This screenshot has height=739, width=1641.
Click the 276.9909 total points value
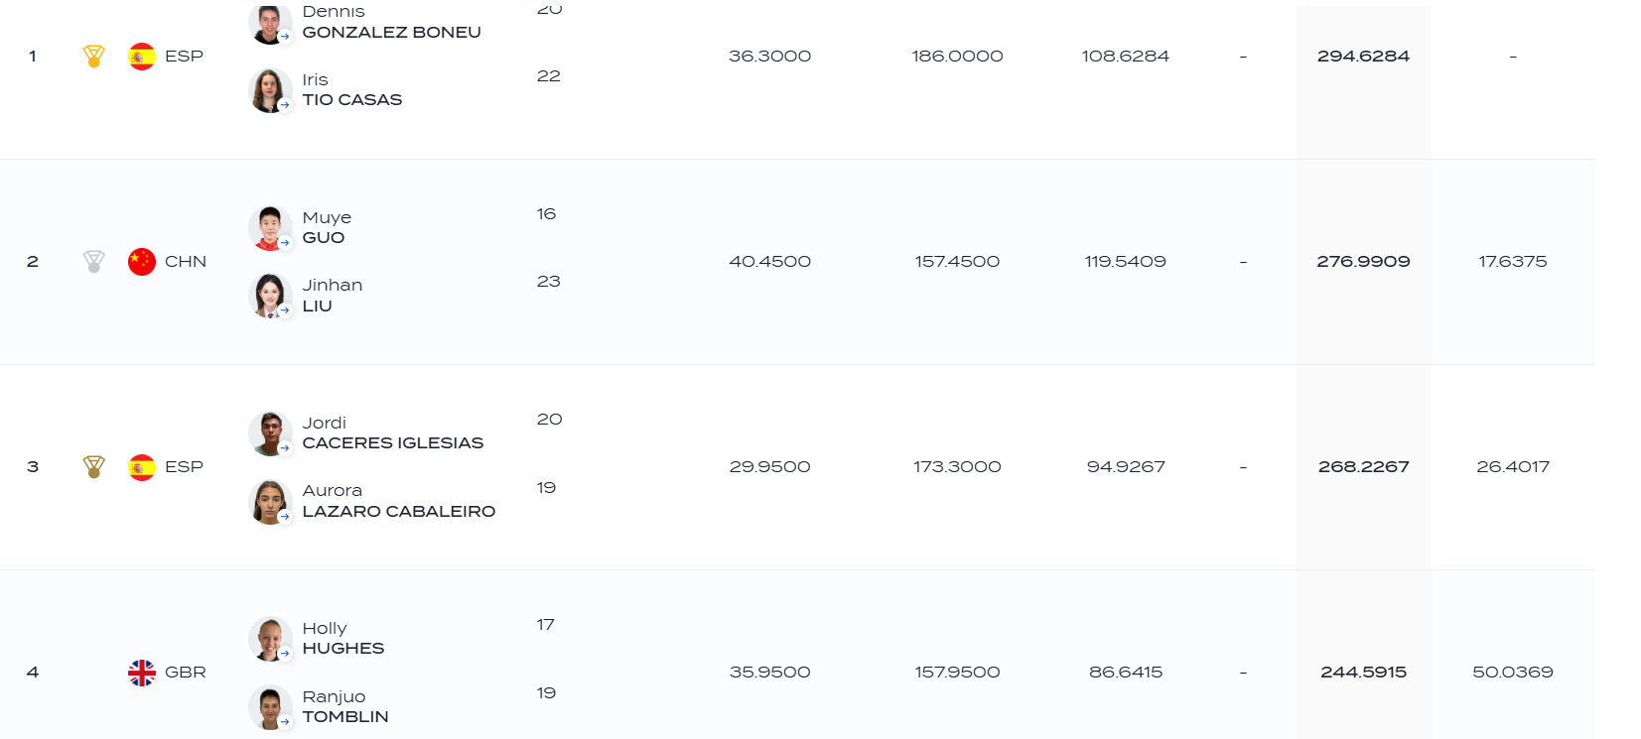pos(1363,262)
